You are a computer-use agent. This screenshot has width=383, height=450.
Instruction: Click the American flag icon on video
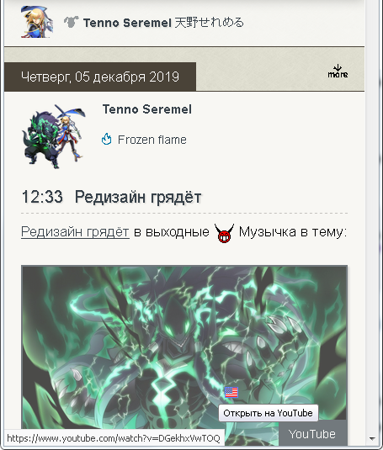tap(231, 392)
